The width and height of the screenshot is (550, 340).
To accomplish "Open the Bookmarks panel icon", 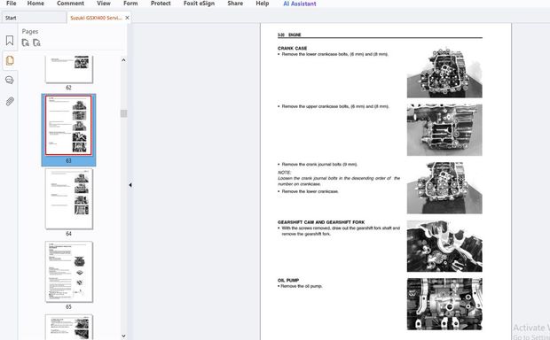I will point(10,41).
